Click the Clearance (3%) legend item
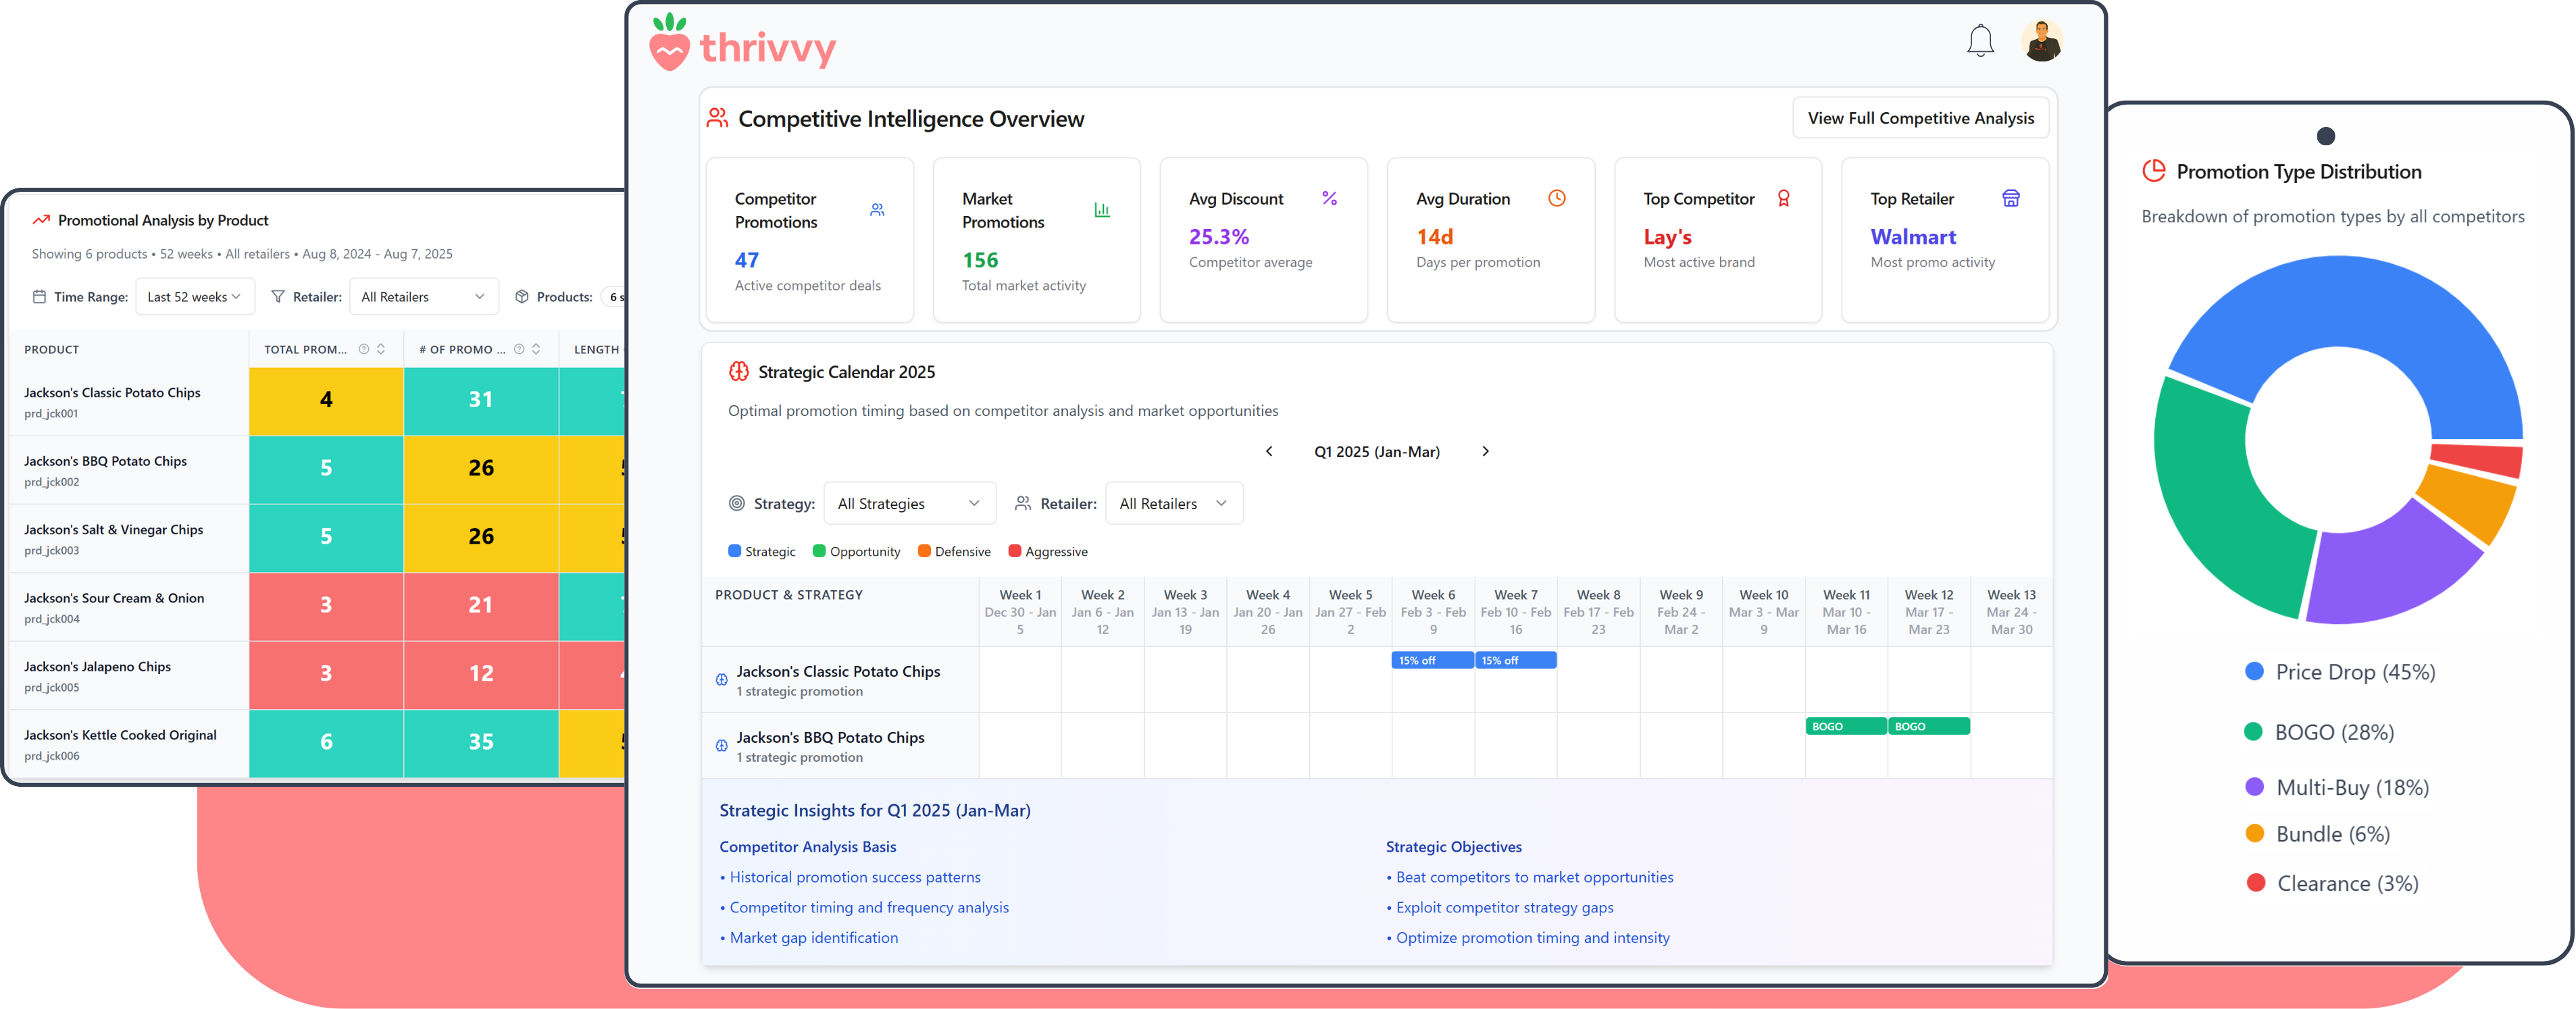The width and height of the screenshot is (2576, 1009). 2332,883
